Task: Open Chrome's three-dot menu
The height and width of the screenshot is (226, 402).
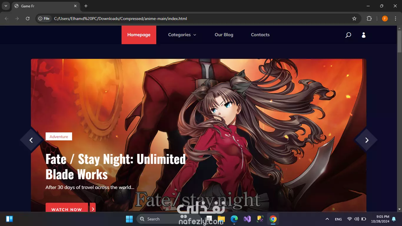Action: pos(395,19)
